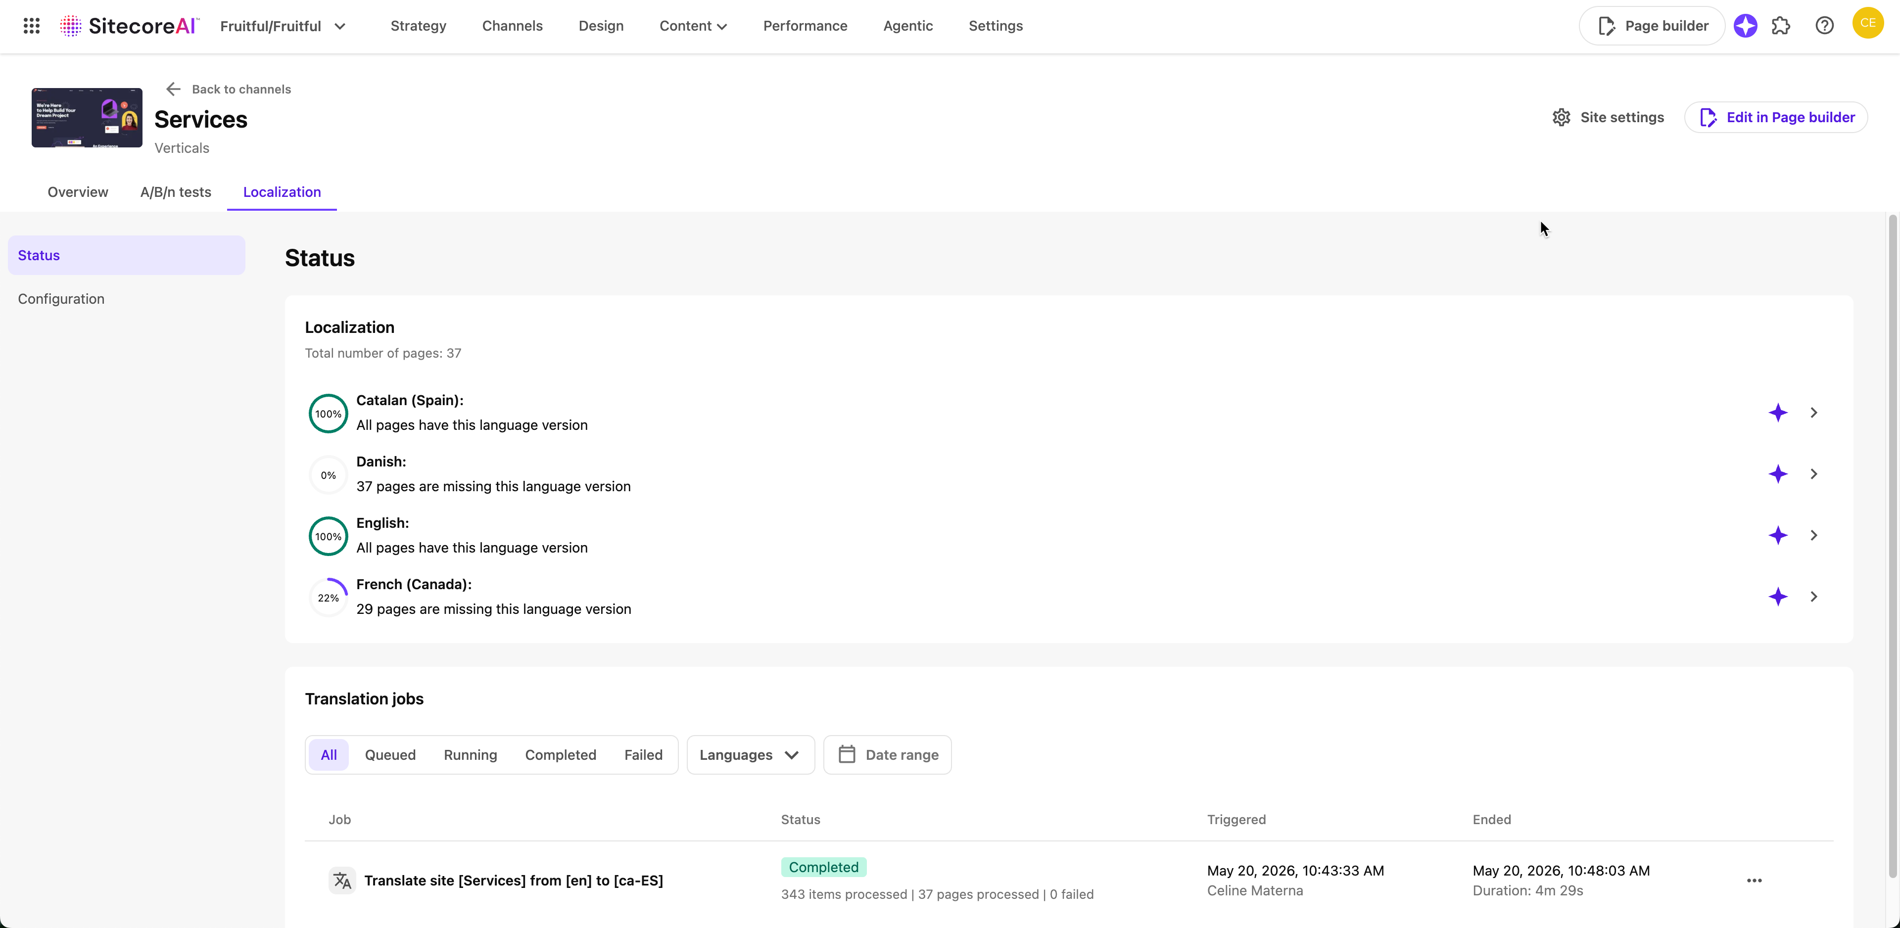Click the Catalan 100% progress circle
This screenshot has width=1900, height=928.
click(328, 414)
